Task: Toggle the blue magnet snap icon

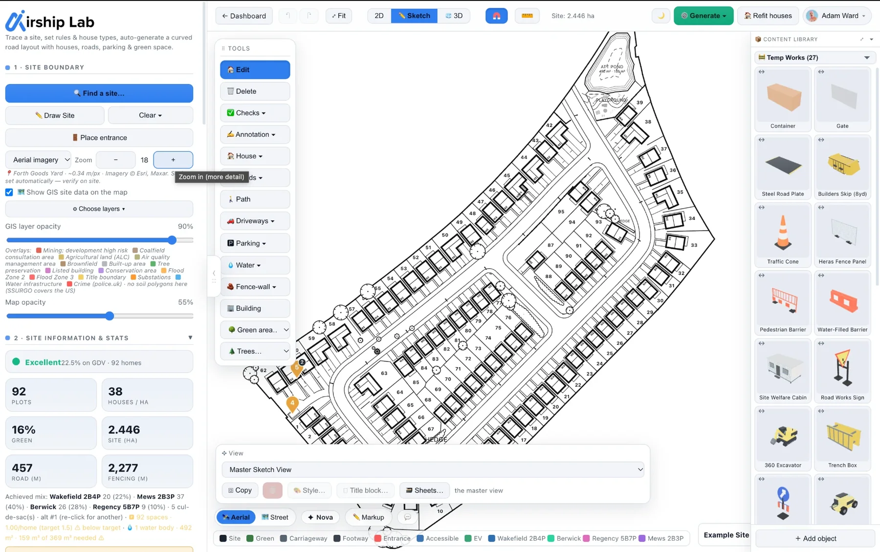Action: (496, 16)
